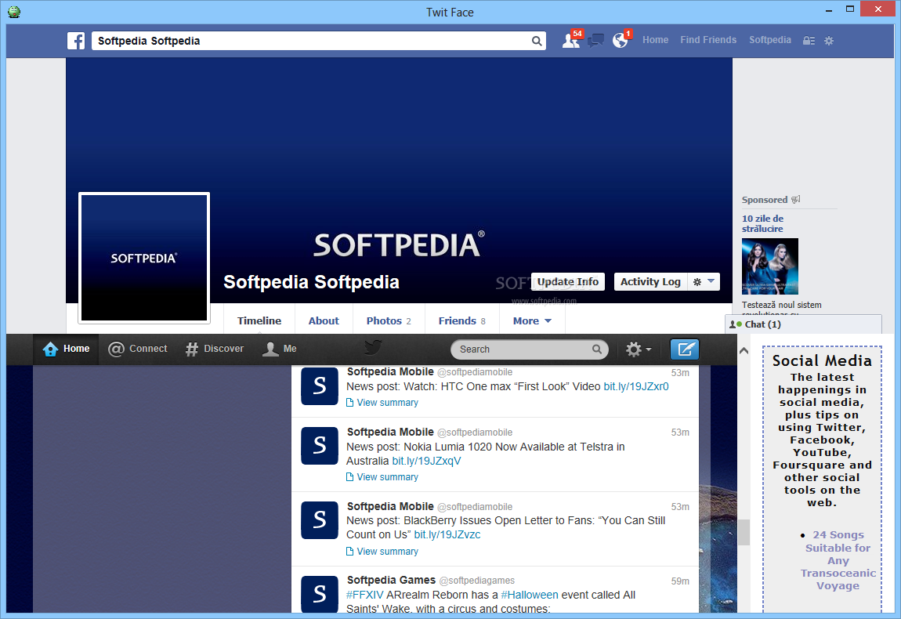Viewport: 901px width, 619px height.
Task: Expand the More profile tab dropdown
Action: click(x=532, y=320)
